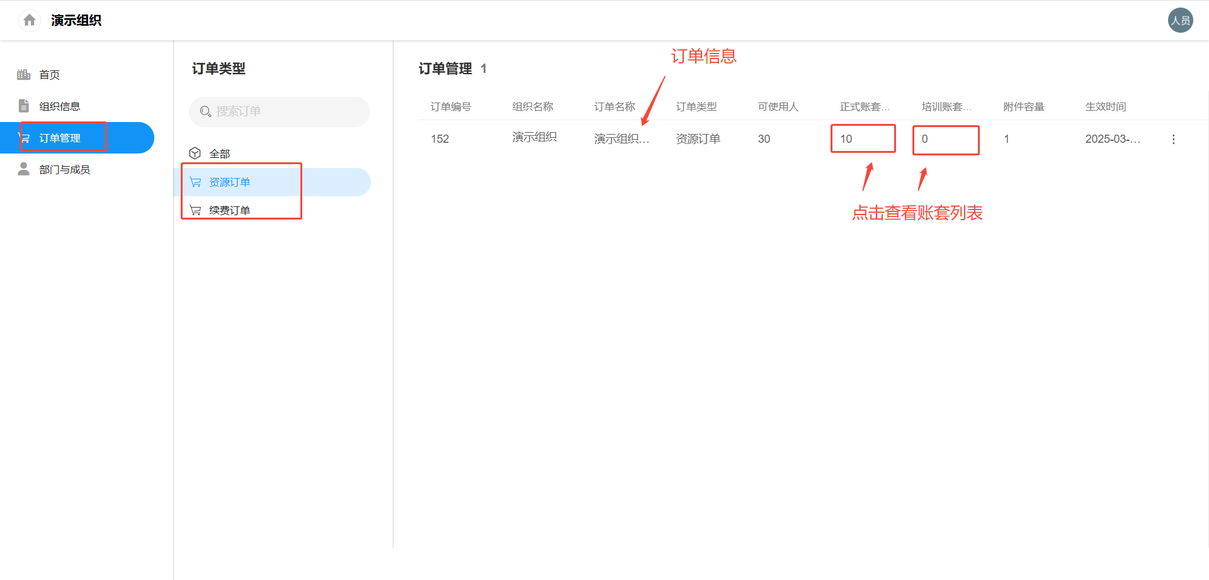Switch to the 资源订单 filter
This screenshot has height=580, width=1209.
(x=229, y=182)
